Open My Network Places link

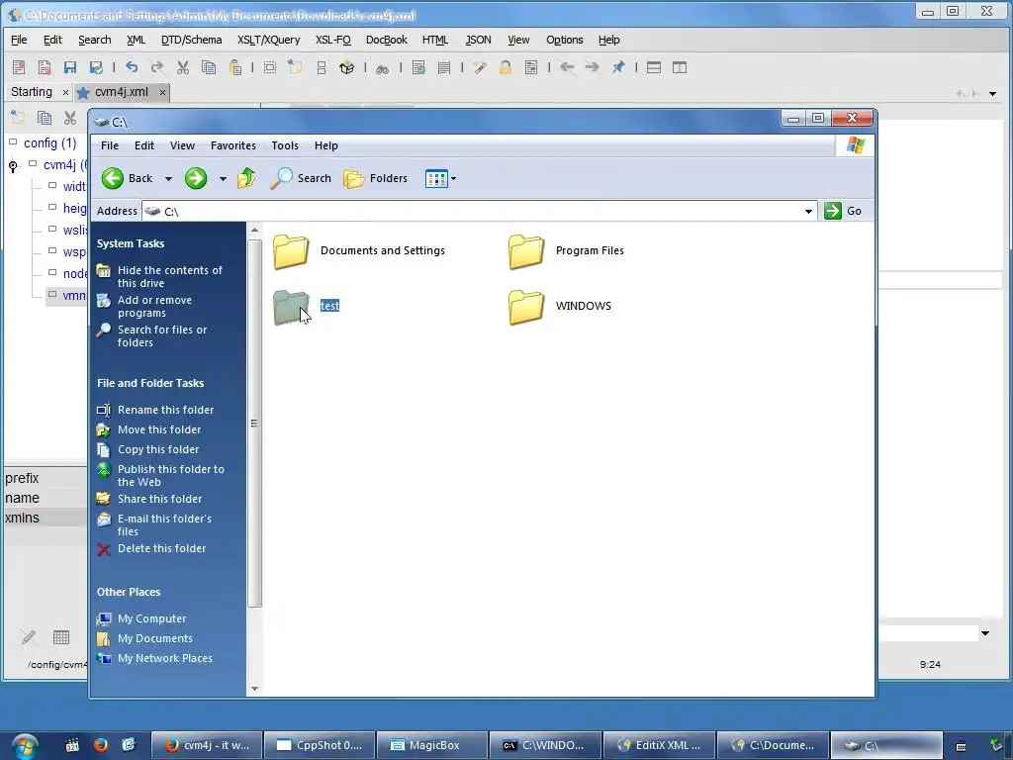(x=165, y=658)
